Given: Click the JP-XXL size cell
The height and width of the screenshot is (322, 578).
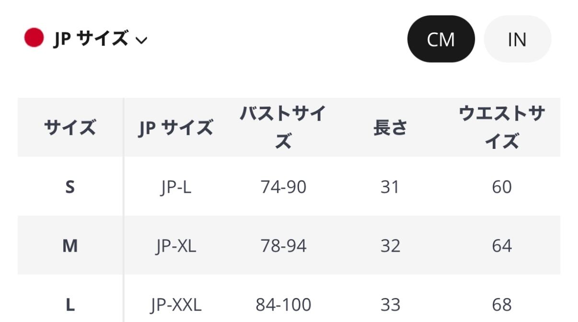Looking at the screenshot, I should coord(175,305).
